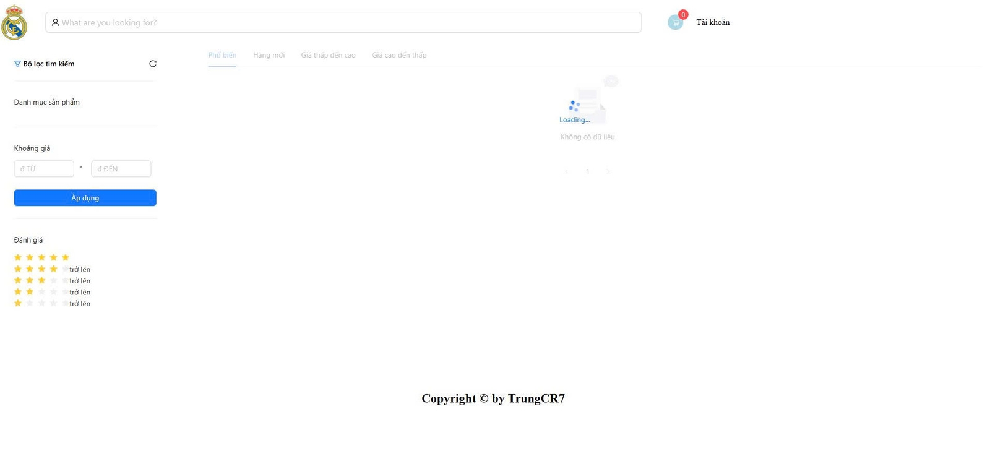Go to previous page arrow
Viewport: 990px width, 464px height.
pyautogui.click(x=566, y=171)
